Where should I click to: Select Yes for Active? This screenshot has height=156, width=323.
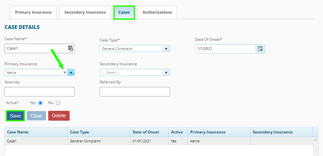[x=40, y=103]
